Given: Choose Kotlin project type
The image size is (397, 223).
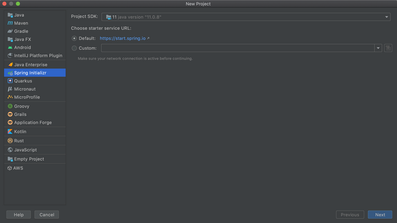Looking at the screenshot, I should [x=35, y=132].
